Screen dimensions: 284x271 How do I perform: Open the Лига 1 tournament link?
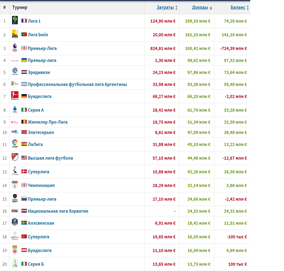[x=34, y=21]
